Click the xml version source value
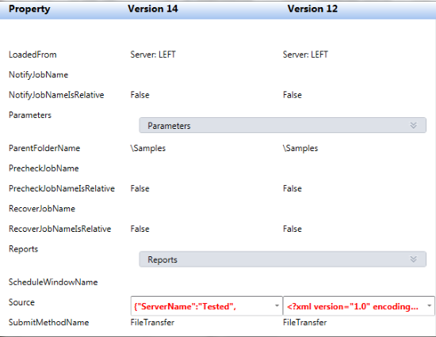Viewport: 436px width, 337px height. click(x=352, y=306)
